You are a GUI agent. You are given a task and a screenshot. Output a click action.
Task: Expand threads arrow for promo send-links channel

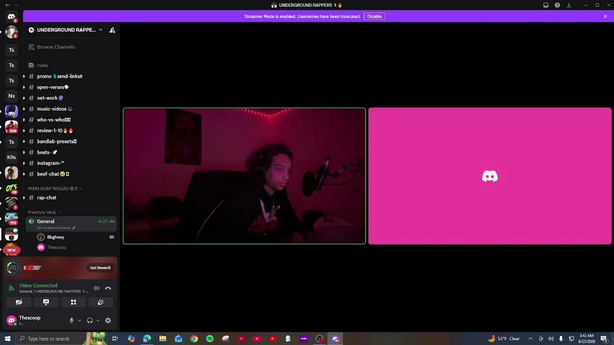[x=24, y=76]
